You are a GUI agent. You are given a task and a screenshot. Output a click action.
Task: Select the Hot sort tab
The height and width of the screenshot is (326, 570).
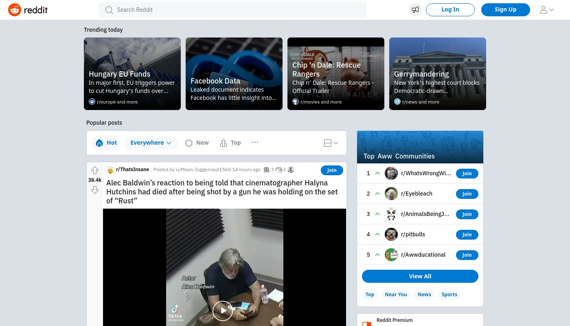point(106,143)
